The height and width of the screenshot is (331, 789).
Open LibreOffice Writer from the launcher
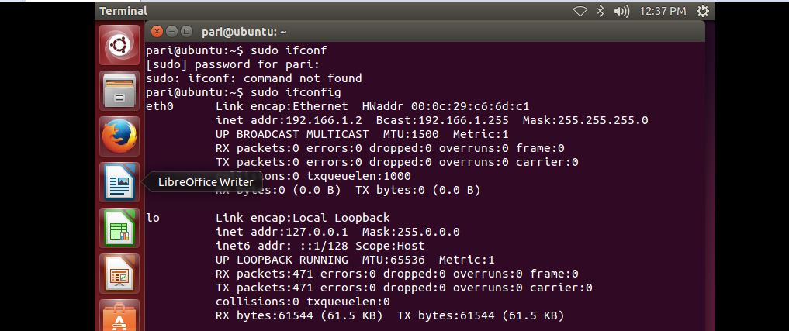(119, 183)
